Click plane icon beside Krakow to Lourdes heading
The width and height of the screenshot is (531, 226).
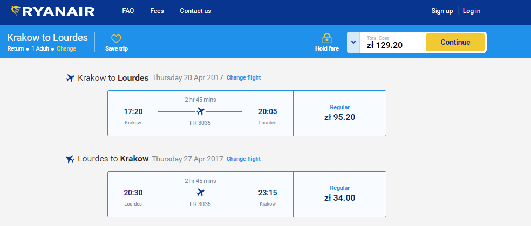pyautogui.click(x=70, y=79)
